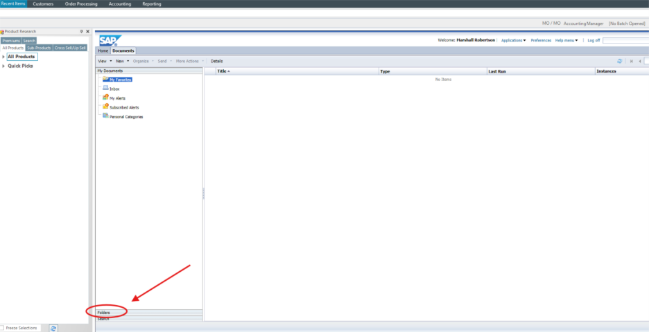The width and height of the screenshot is (649, 332).
Task: Pin the Product Research panel
Action: pyautogui.click(x=81, y=31)
